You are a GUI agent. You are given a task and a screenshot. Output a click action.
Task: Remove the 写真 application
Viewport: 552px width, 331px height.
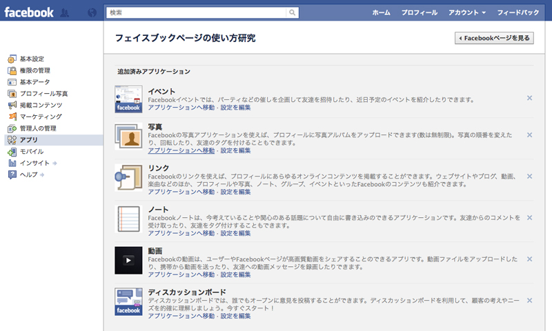coord(529,134)
